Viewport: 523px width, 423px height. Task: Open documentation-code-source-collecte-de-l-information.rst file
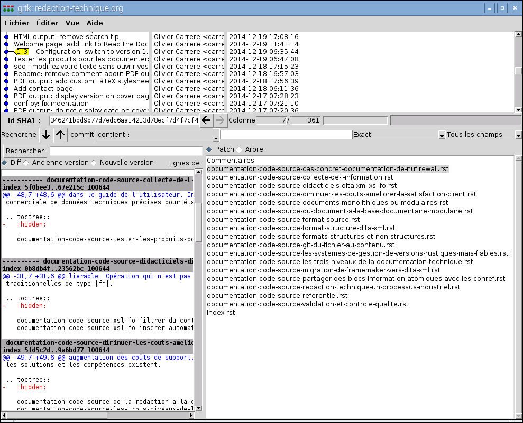click(x=300, y=177)
